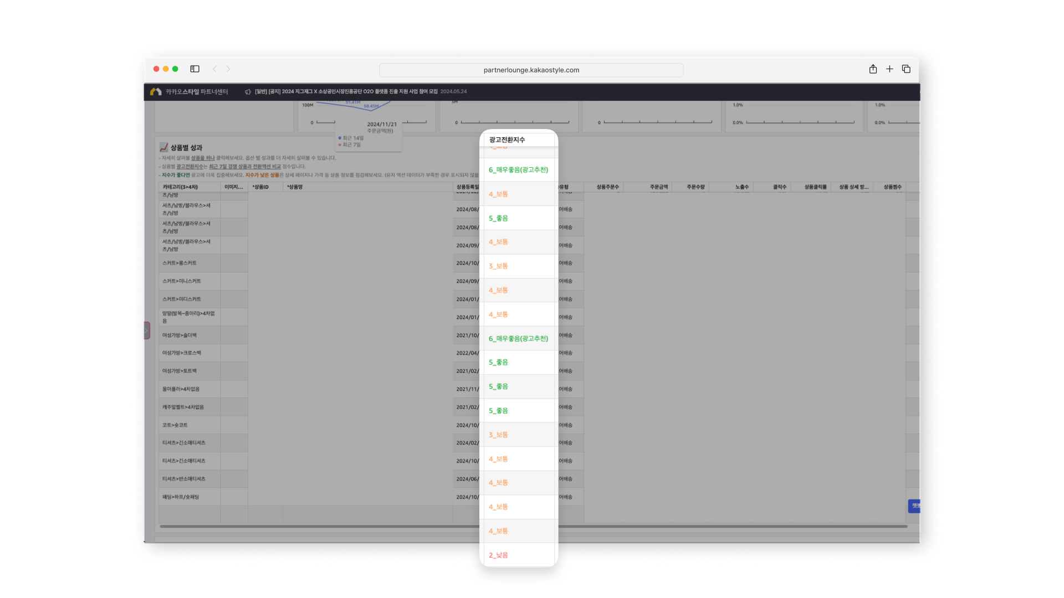Viewport: 1064px width, 598px height.
Task: Click the 클릭수 column header
Action: 772,187
